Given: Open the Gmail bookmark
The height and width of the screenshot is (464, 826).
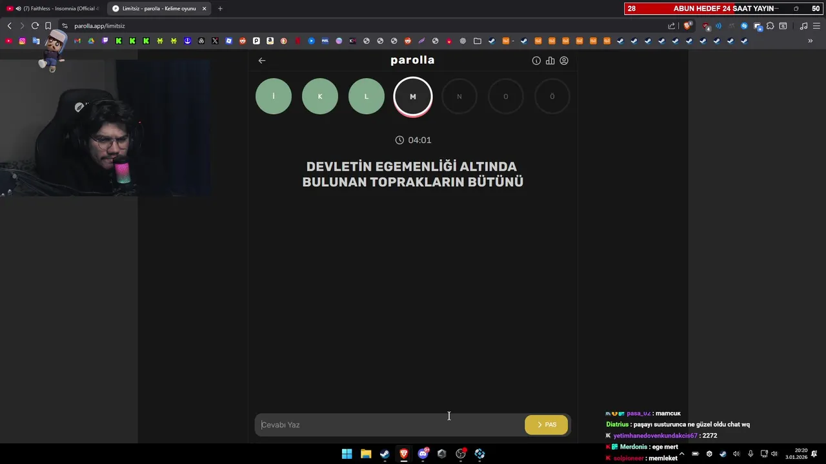Looking at the screenshot, I should click(77, 41).
